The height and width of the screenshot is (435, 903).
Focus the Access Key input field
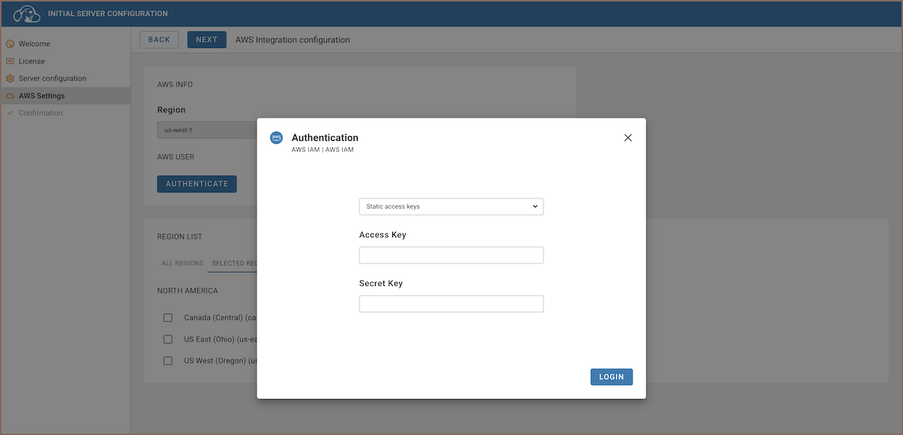tap(451, 255)
